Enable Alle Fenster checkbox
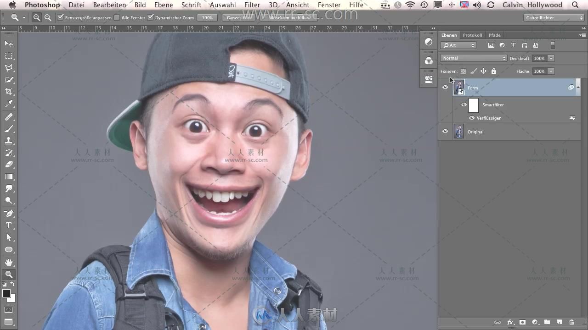 click(117, 17)
